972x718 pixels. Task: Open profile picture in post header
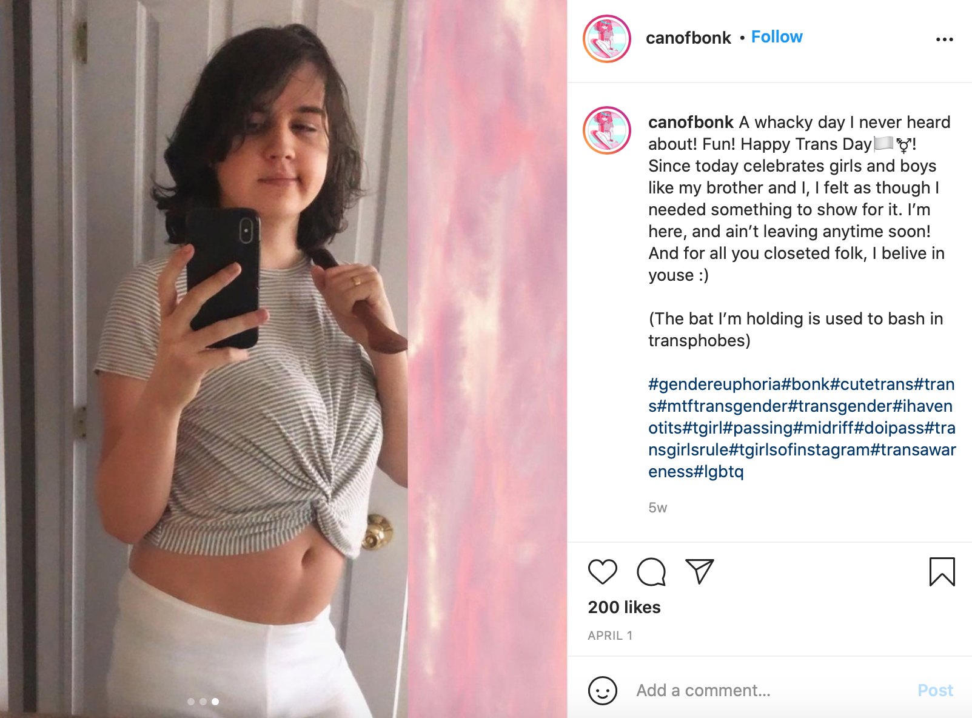point(607,39)
